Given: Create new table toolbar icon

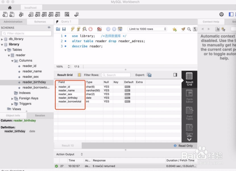Looking at the screenshot, I should click(x=38, y=14).
